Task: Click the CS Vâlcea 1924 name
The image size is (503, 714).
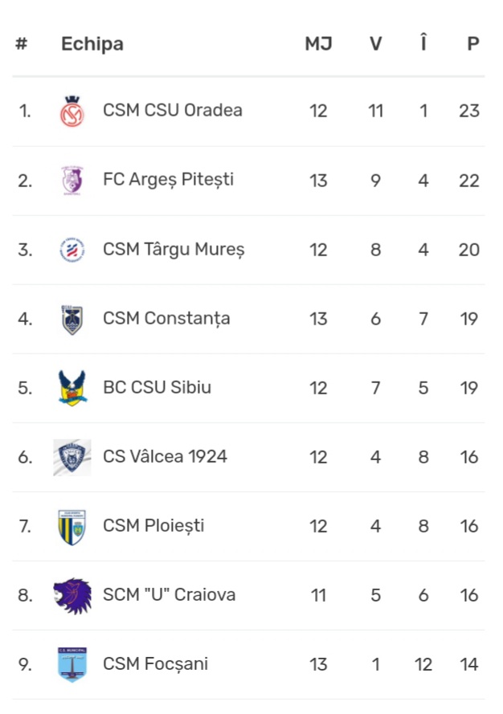Action: (x=165, y=457)
